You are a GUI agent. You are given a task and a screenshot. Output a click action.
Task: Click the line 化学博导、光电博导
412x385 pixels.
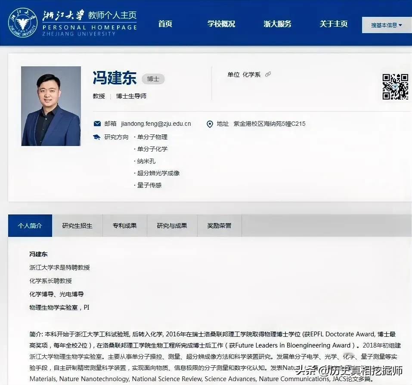click(56, 294)
